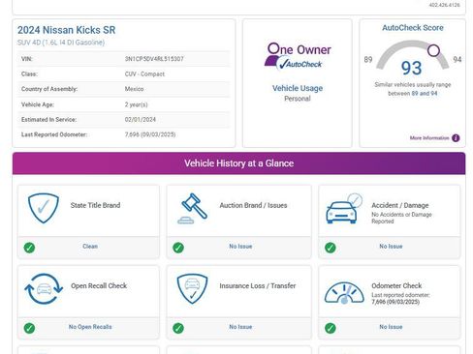Click the Odometer Check label
The width and height of the screenshot is (473, 354).
tap(396, 286)
